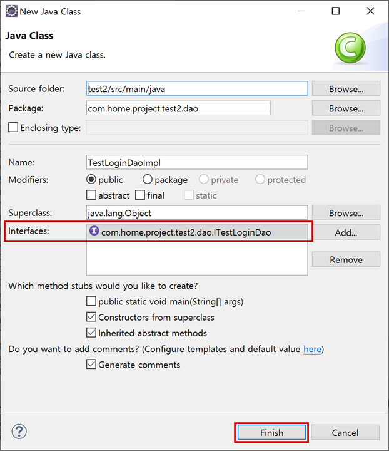Screen dimensions: 389x451
Task: Uncheck Constructors from superclass
Action: [91, 317]
